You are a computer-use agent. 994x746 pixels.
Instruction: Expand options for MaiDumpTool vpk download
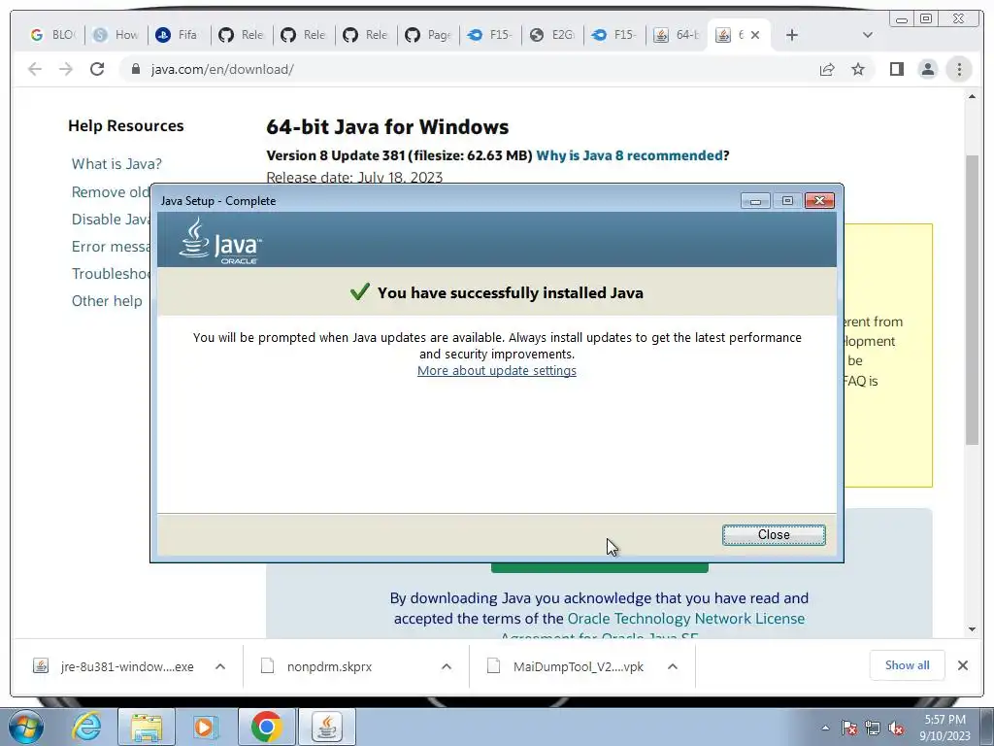(673, 666)
